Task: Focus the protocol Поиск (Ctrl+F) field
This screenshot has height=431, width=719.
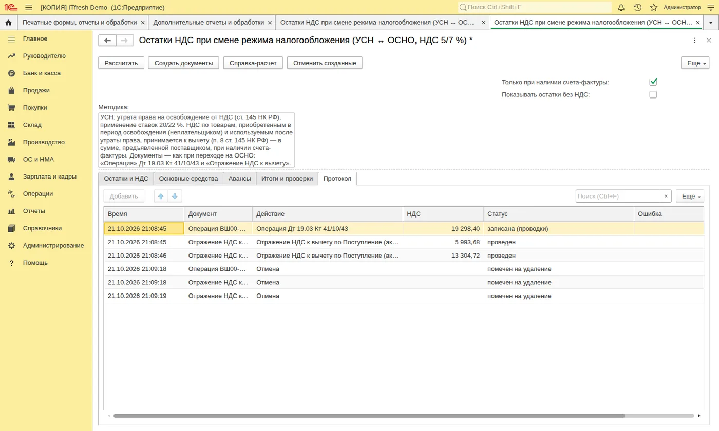Action: [618, 196]
